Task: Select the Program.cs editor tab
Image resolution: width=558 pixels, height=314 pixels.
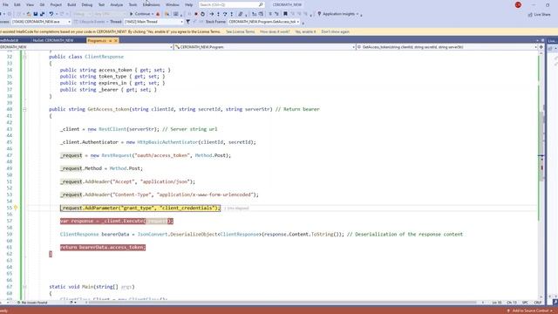Action: tap(97, 41)
